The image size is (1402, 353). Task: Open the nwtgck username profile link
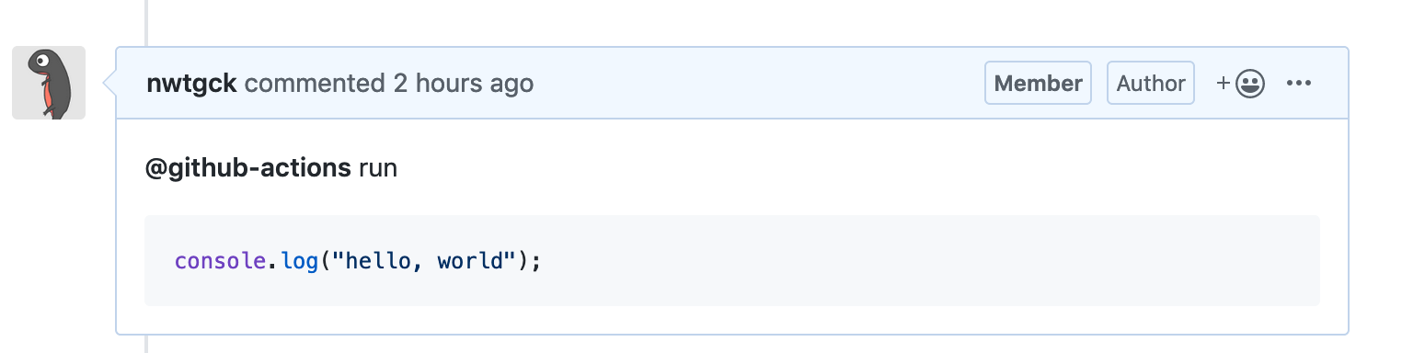191,84
